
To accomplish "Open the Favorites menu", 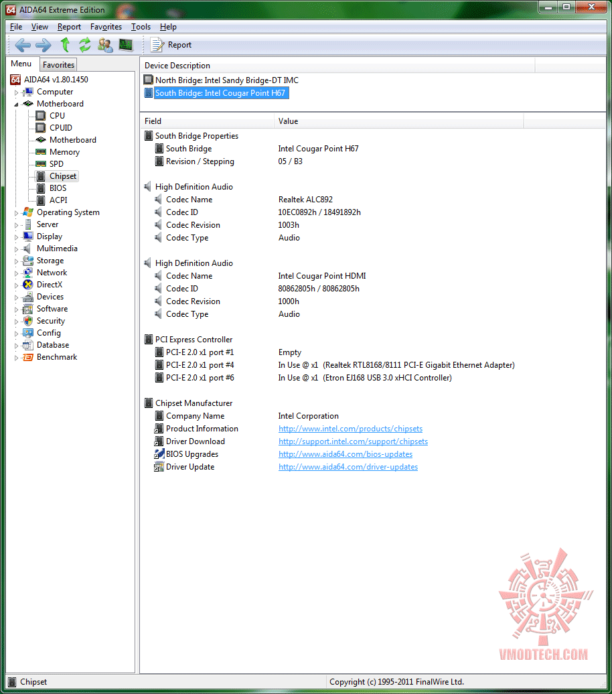I will (x=106, y=27).
